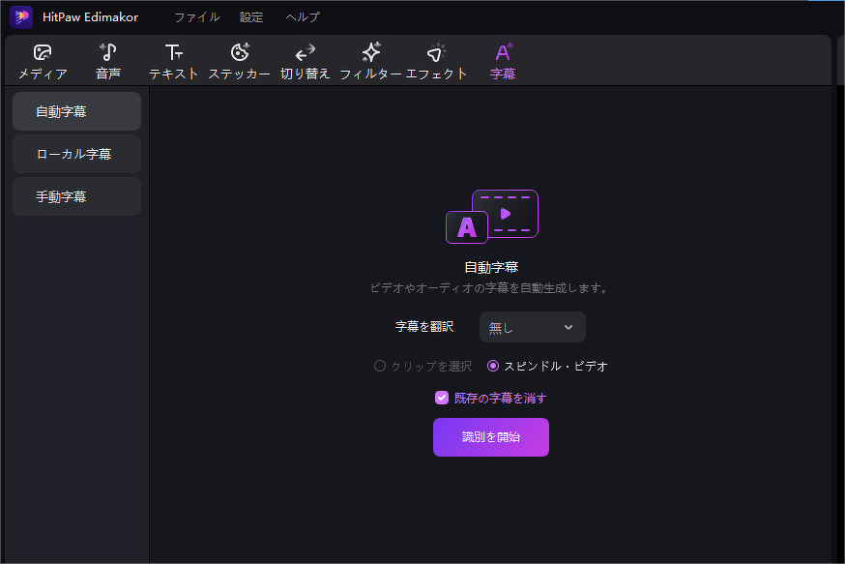Select the 自動字幕 sidebar tab

77,111
